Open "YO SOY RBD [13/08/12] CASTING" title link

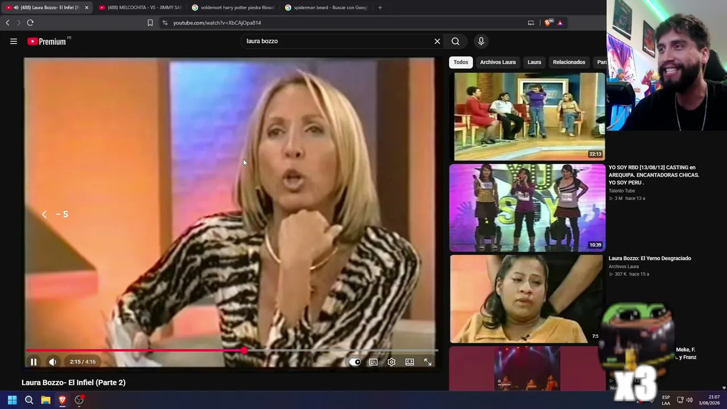coord(654,175)
